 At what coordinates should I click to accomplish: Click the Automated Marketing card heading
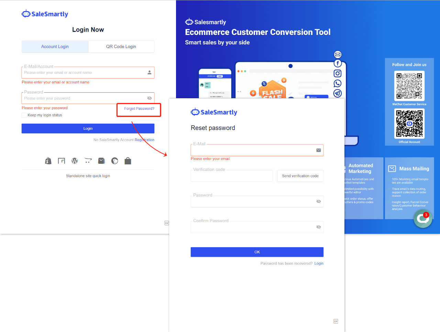(361, 168)
